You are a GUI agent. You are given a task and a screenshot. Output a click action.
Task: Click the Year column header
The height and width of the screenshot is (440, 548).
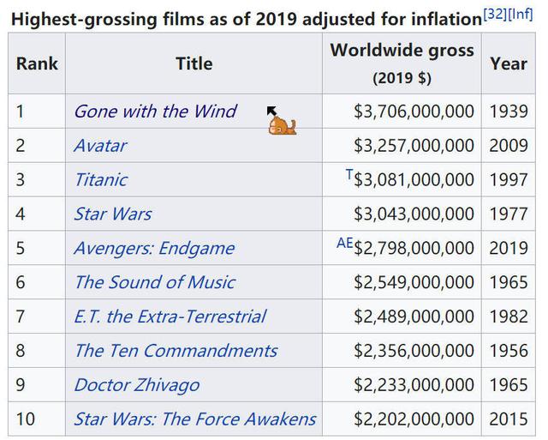click(x=508, y=63)
